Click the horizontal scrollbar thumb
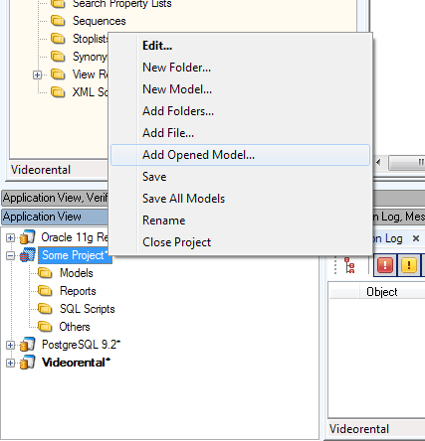The height and width of the screenshot is (441, 425). tap(407, 163)
